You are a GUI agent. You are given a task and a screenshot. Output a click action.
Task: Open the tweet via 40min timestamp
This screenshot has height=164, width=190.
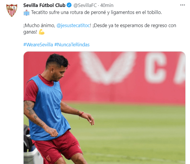point(107,5)
